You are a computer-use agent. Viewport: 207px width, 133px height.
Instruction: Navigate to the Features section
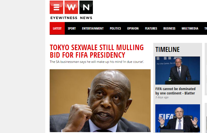(151, 28)
